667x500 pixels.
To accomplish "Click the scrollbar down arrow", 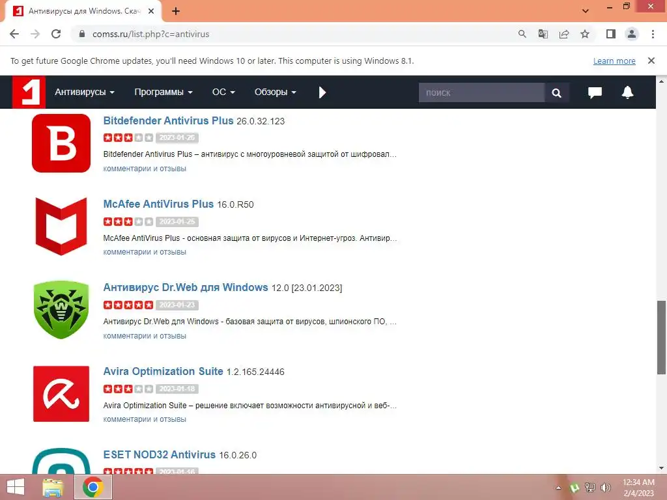I will click(x=661, y=468).
